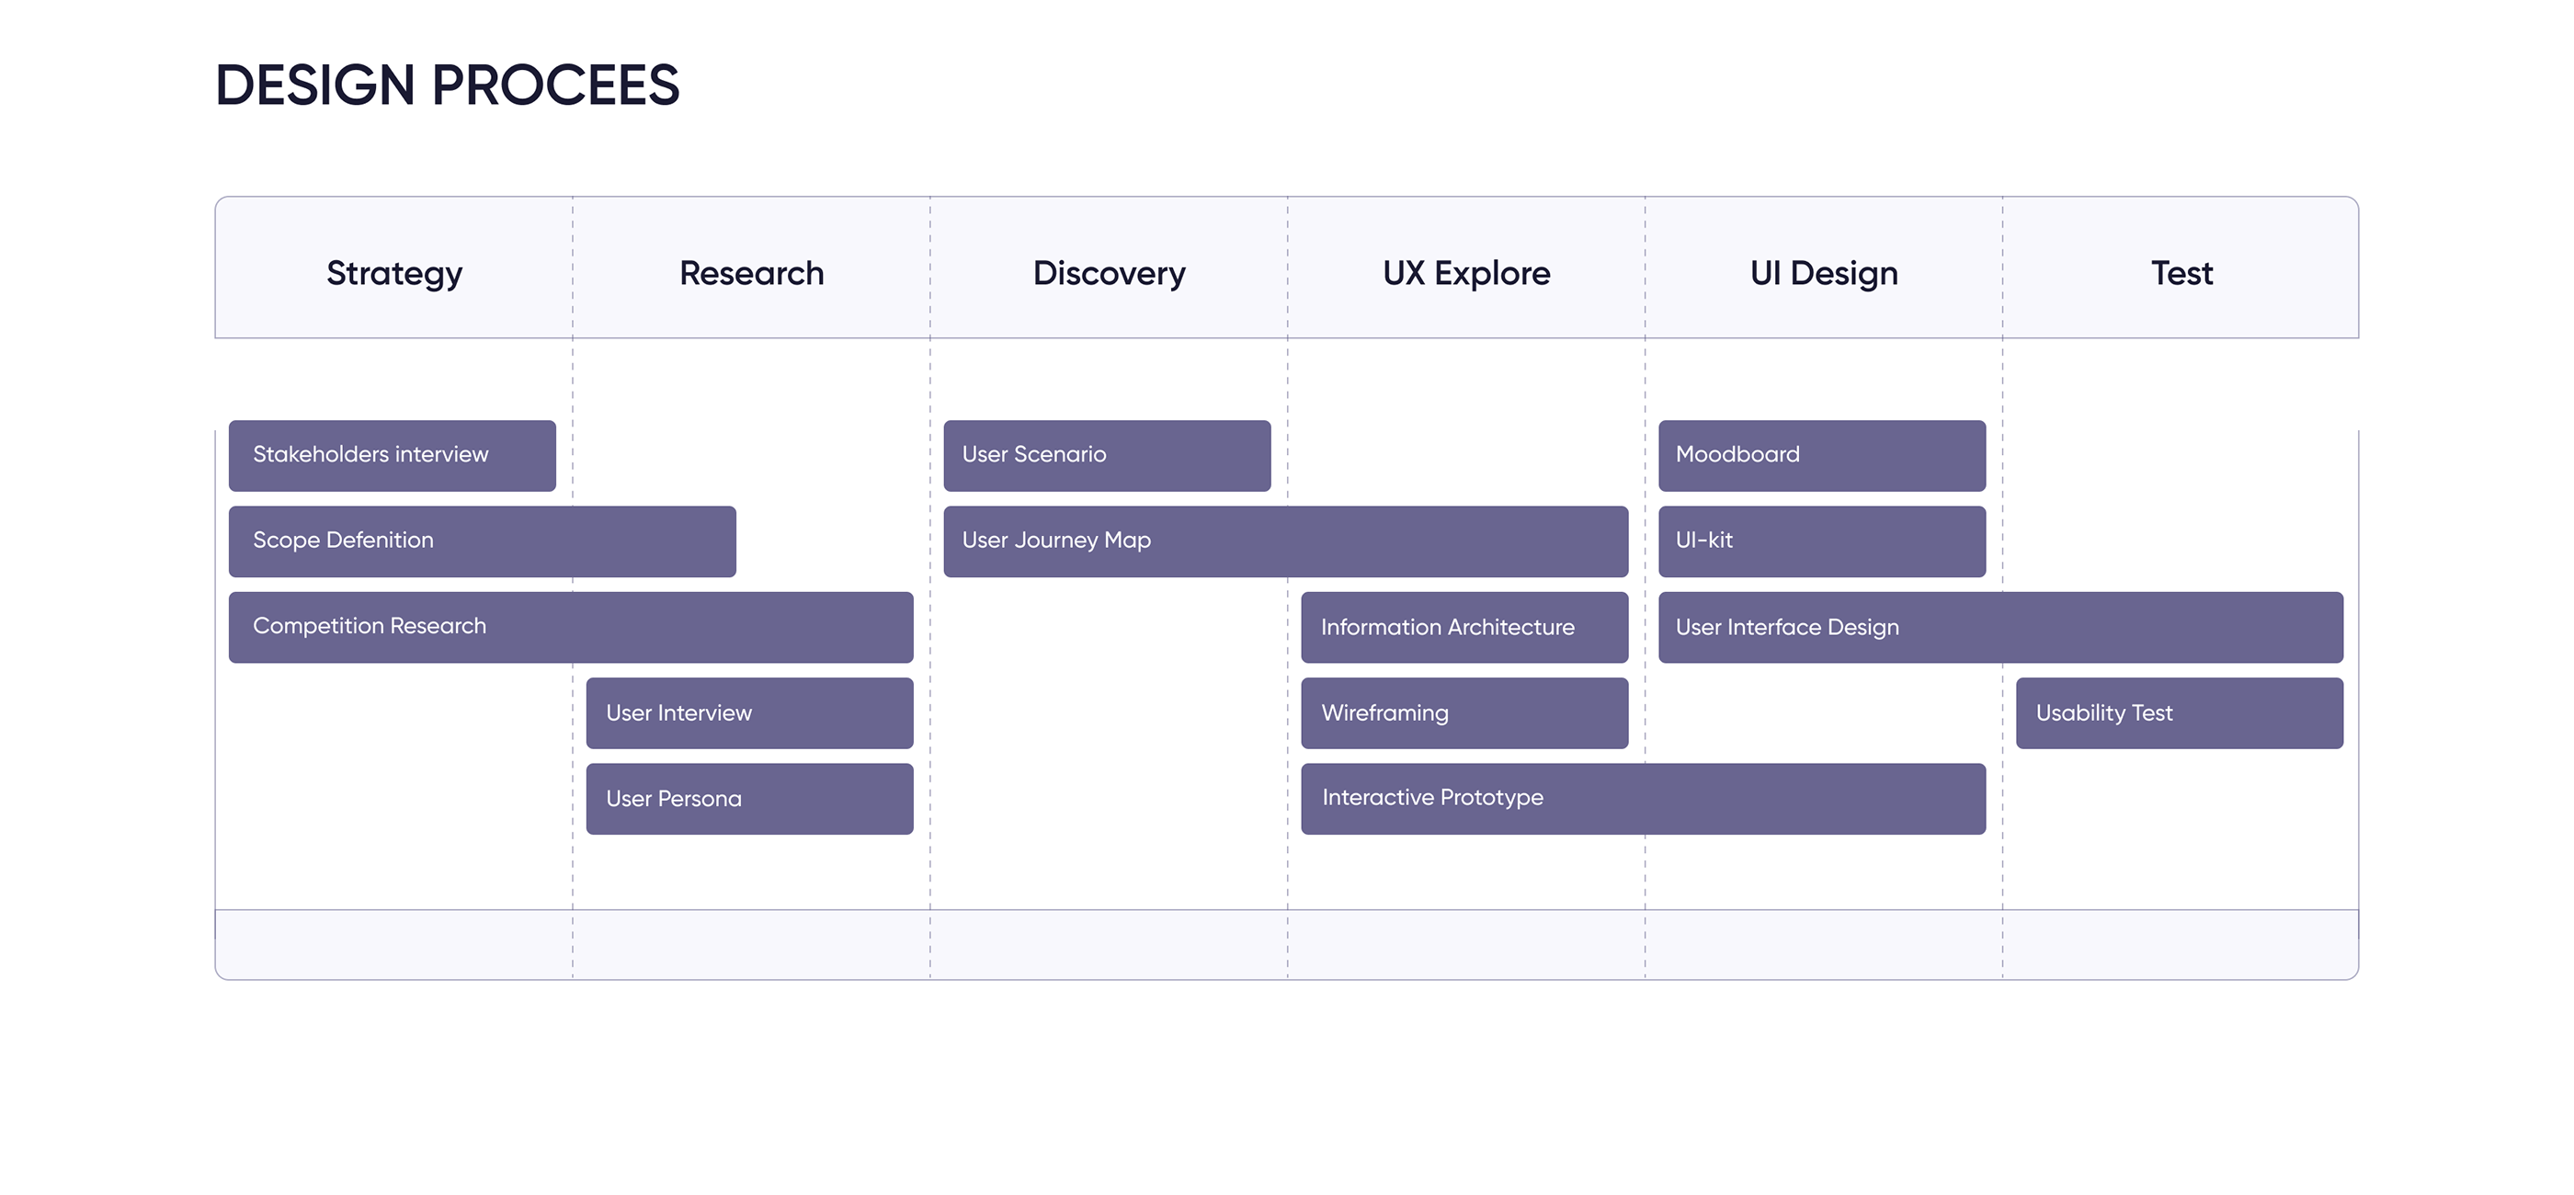The image size is (2574, 1195).
Task: Select the User Journey Map bar
Action: point(1285,541)
